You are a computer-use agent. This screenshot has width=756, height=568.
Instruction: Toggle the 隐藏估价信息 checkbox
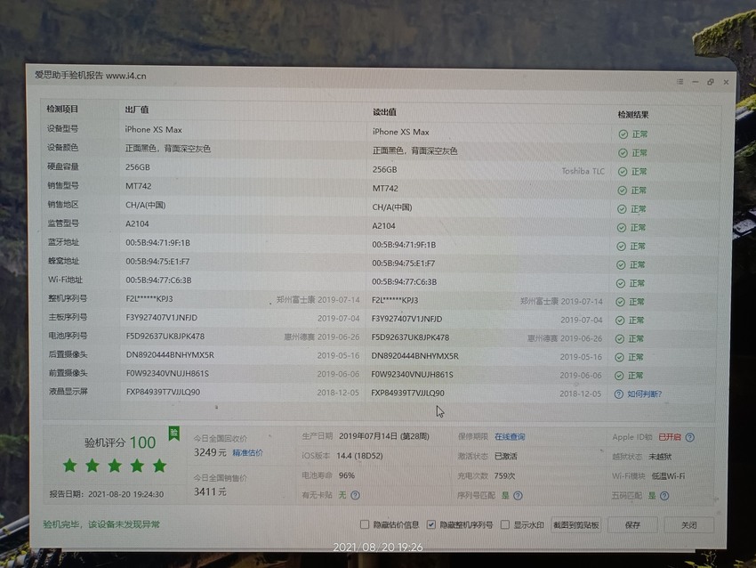click(x=365, y=524)
